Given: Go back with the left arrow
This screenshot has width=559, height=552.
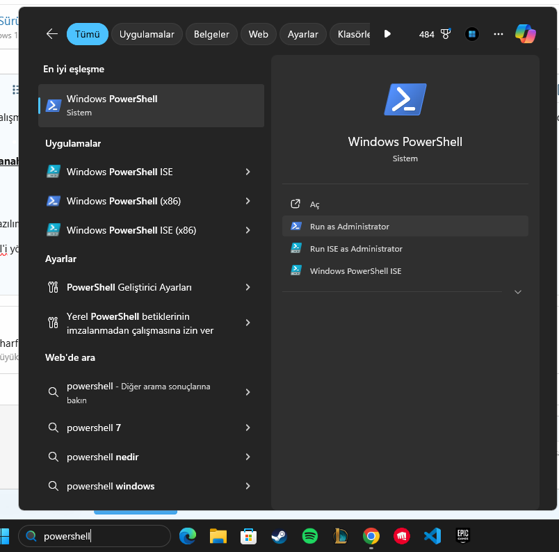Looking at the screenshot, I should tap(52, 34).
